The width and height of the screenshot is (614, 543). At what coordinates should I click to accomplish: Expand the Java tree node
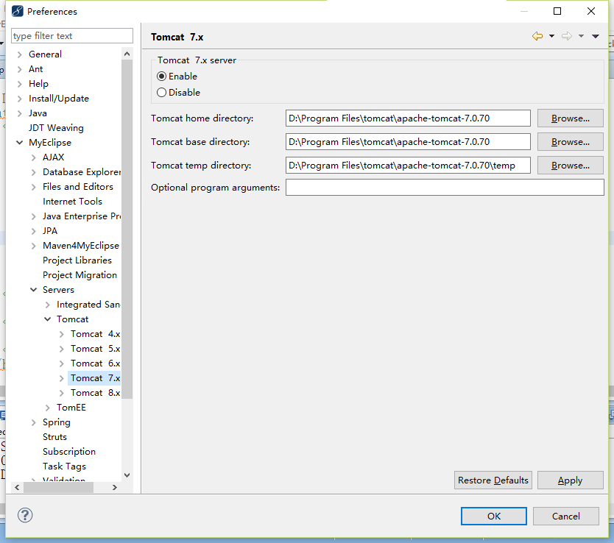(x=20, y=113)
